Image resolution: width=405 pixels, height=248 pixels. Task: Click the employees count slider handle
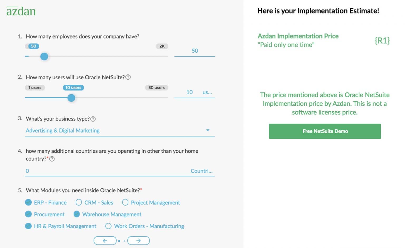44,56
